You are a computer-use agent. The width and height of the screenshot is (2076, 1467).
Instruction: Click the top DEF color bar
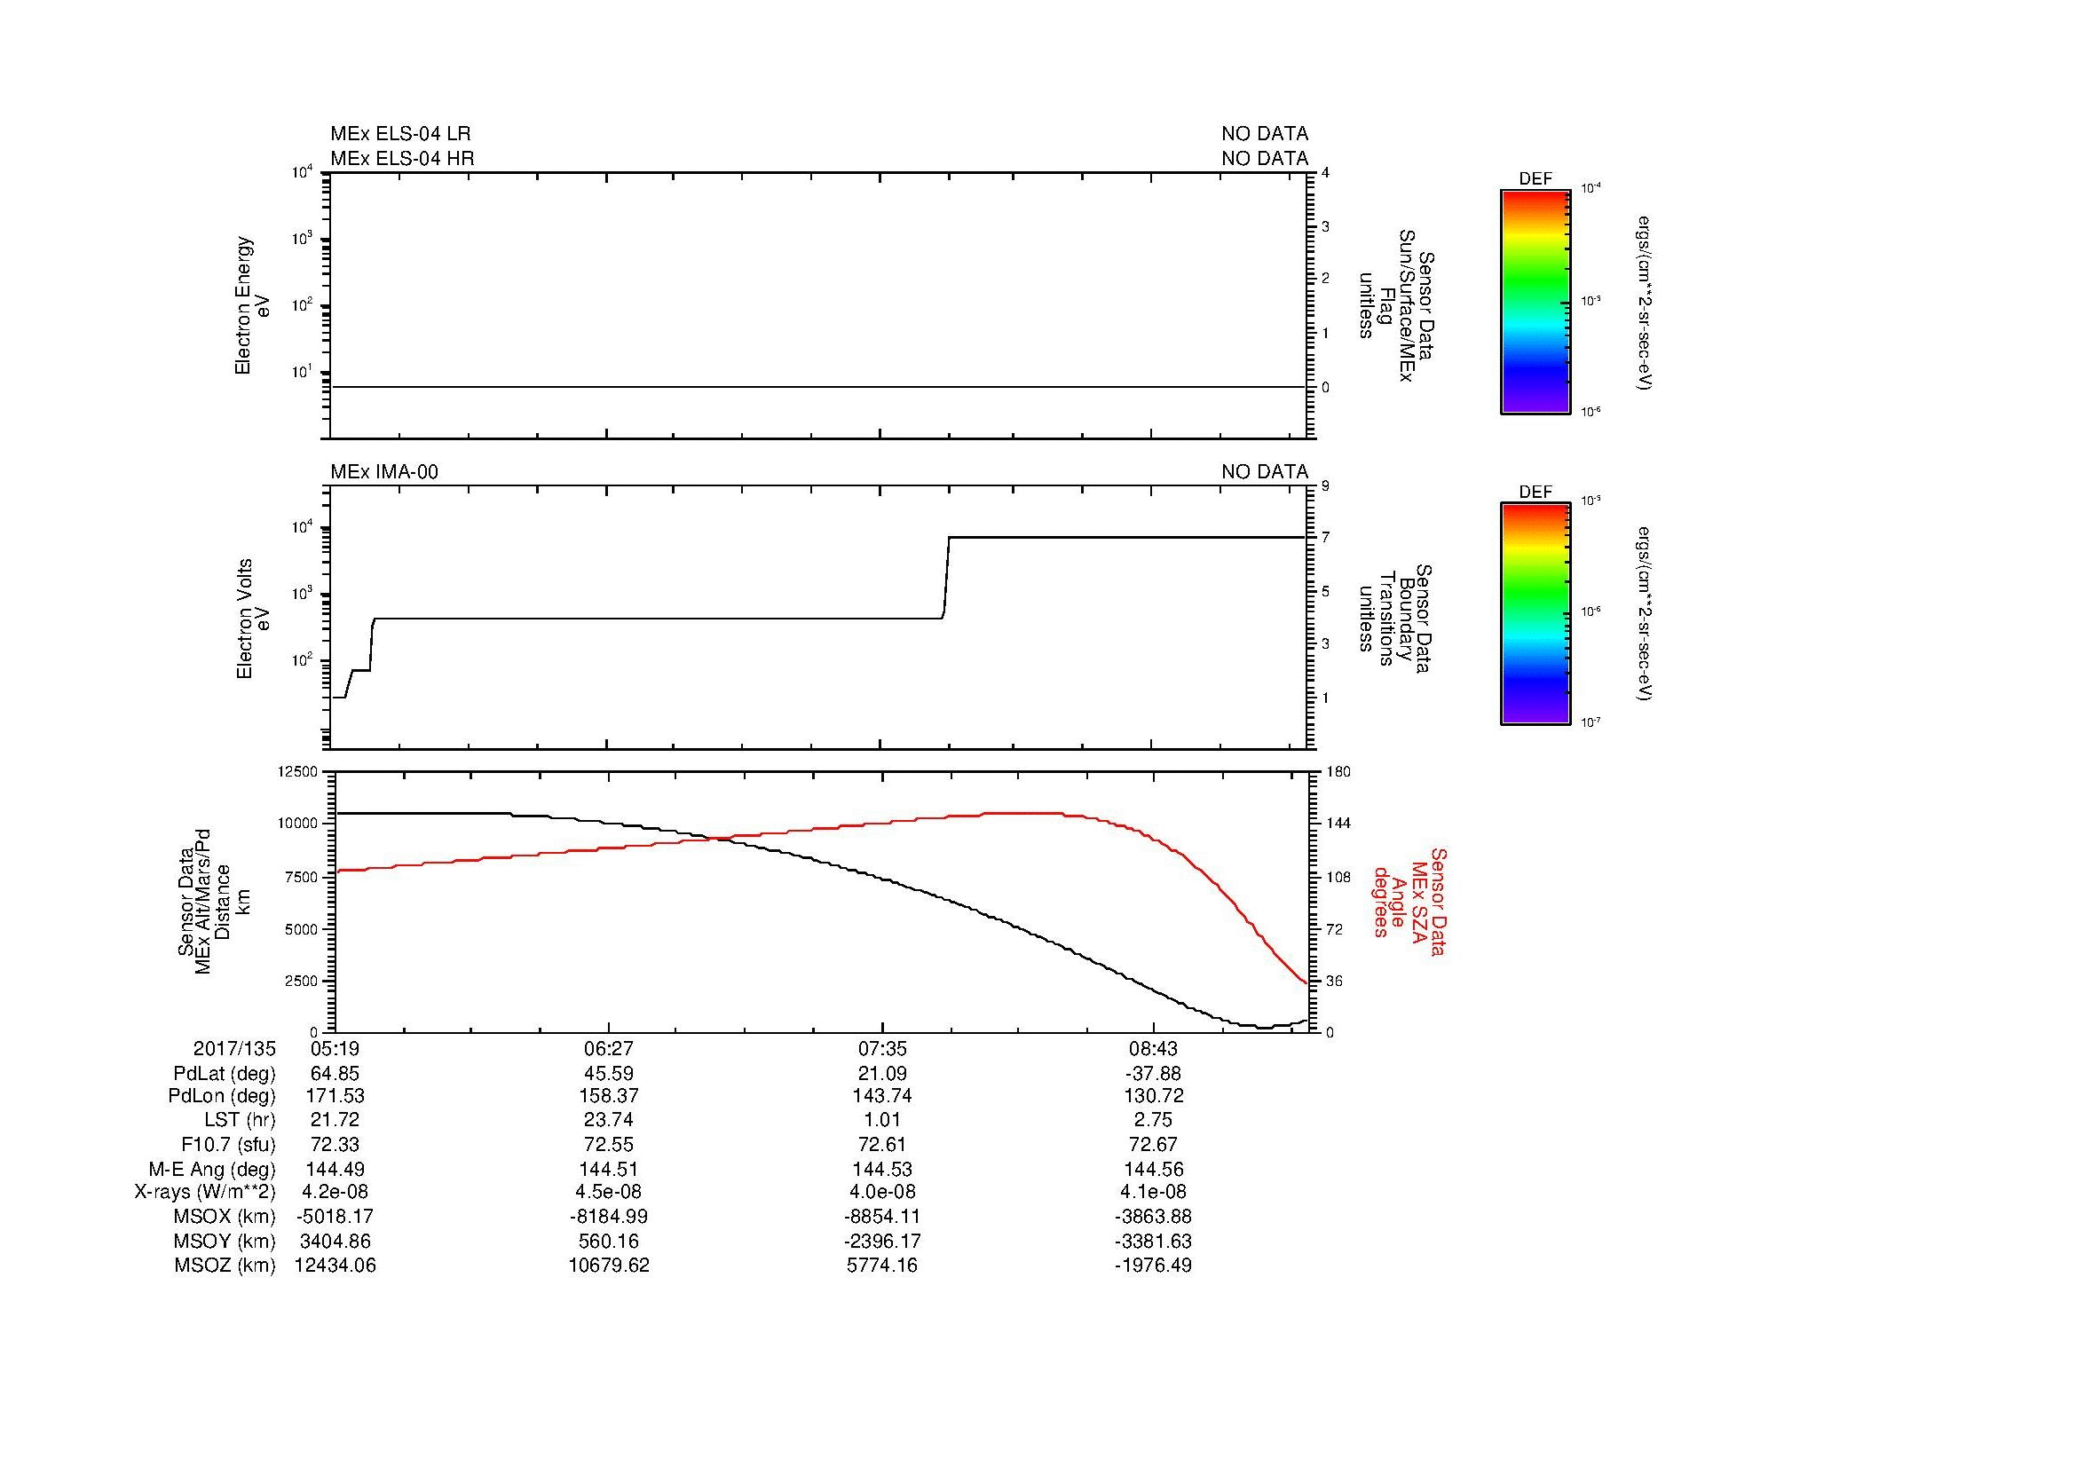[x=1535, y=302]
